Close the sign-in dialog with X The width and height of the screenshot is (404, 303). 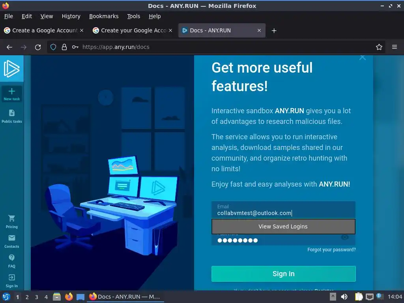click(363, 57)
